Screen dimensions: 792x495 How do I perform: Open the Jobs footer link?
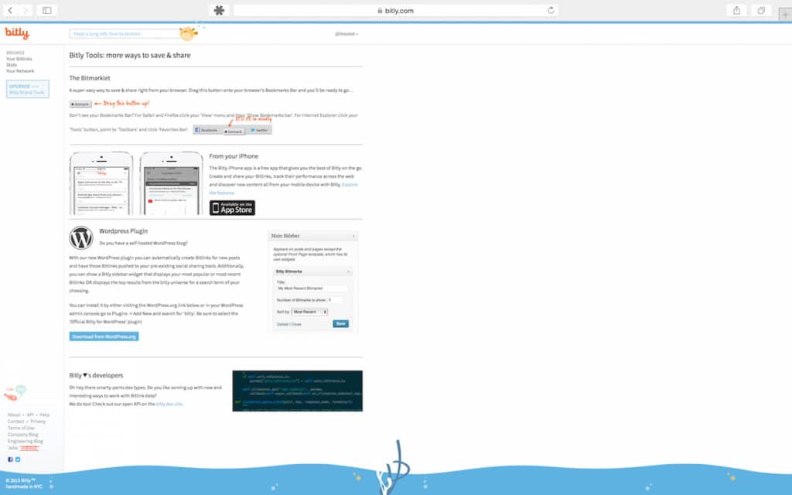tap(12, 448)
